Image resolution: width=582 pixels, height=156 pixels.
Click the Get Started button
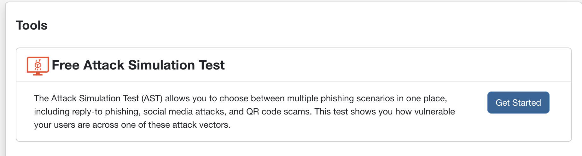[x=518, y=103]
